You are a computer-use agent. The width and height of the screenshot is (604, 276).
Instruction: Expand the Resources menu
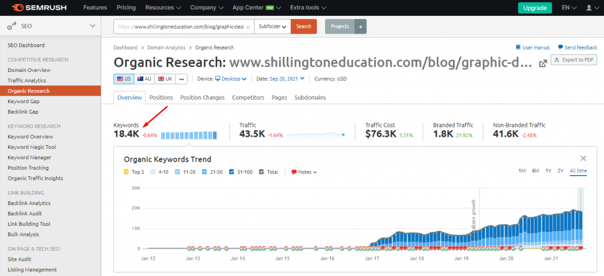163,8
